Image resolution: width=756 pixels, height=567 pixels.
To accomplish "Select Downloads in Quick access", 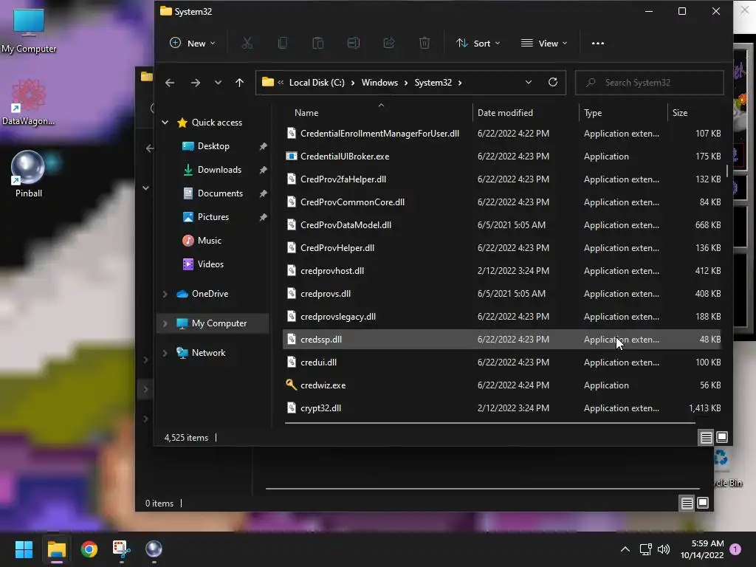I will point(219,170).
